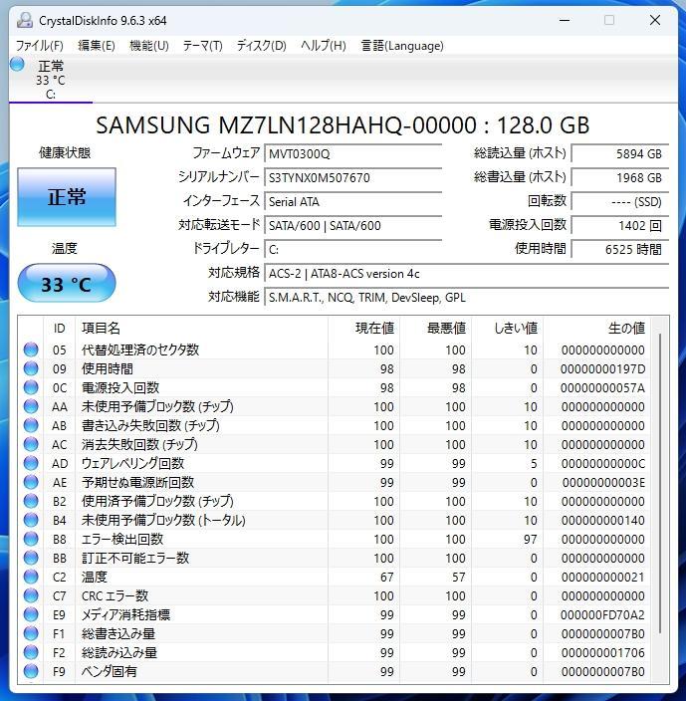Click the status orb for ベンダ固有 F9 row

[x=31, y=671]
